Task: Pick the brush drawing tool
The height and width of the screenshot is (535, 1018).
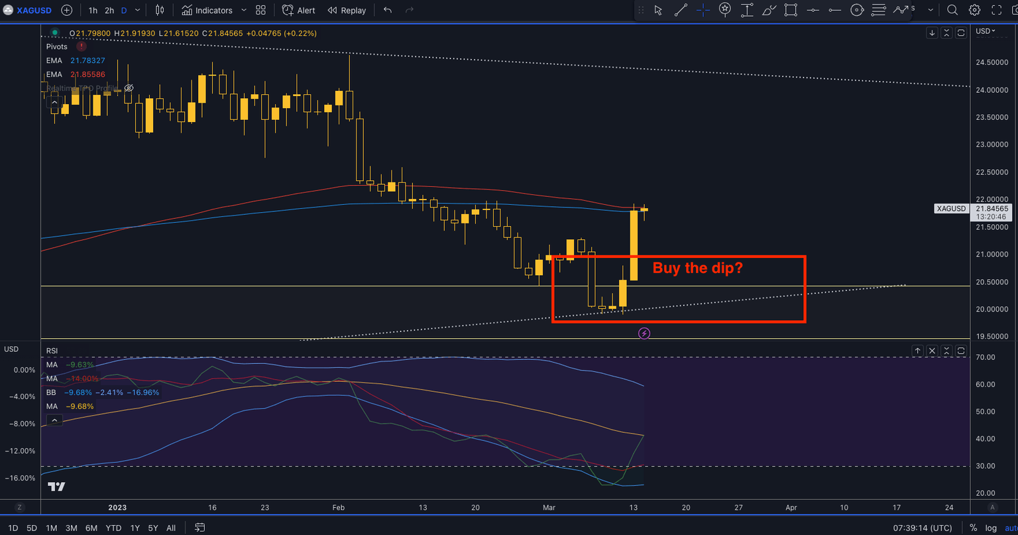Action: tap(769, 10)
